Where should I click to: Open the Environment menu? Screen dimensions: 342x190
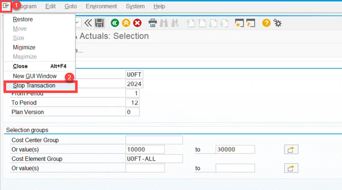tap(101, 6)
